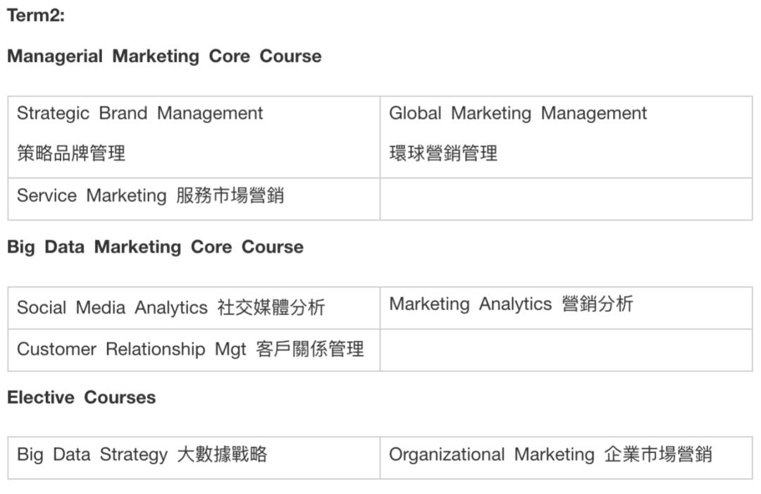The image size is (761, 494).
Task: Click the Term2 heading text
Action: [36, 16]
